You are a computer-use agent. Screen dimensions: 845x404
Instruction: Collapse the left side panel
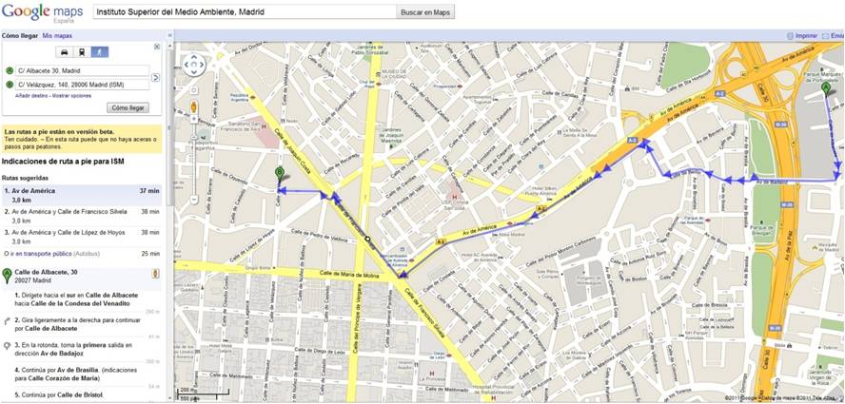click(x=170, y=35)
